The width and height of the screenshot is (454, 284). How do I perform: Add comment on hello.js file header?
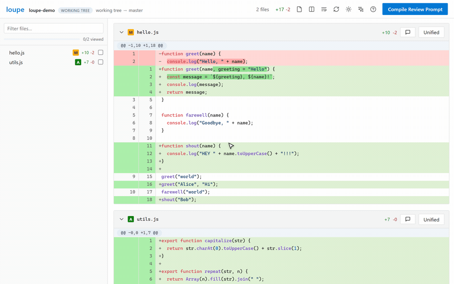click(x=408, y=32)
